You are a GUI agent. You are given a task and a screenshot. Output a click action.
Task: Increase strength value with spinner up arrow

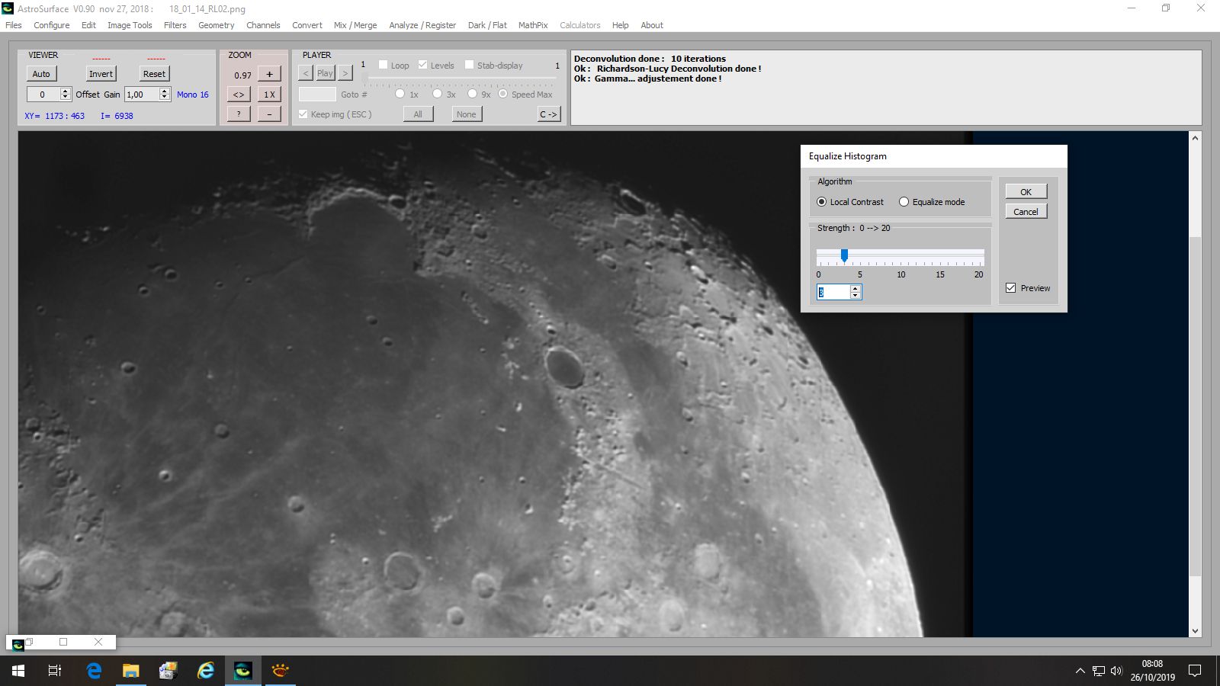click(855, 289)
